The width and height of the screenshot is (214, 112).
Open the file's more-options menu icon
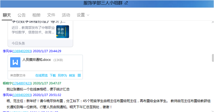pyautogui.click(x=79, y=75)
